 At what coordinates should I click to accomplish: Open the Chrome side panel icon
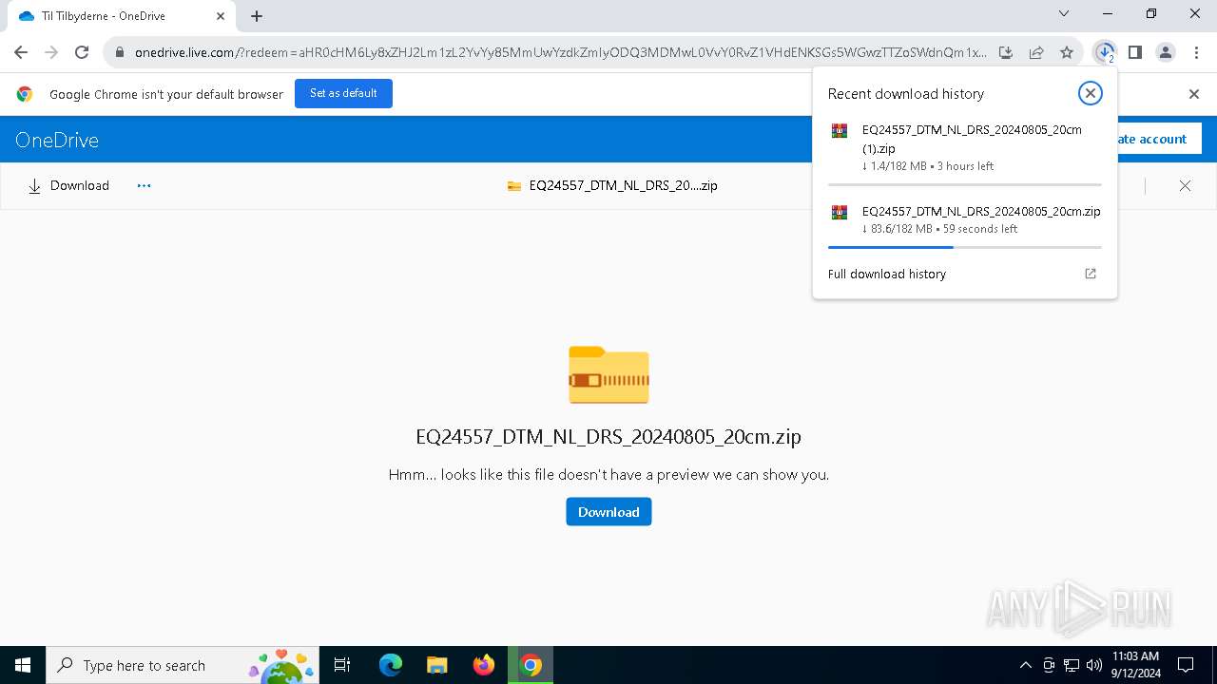pyautogui.click(x=1135, y=52)
